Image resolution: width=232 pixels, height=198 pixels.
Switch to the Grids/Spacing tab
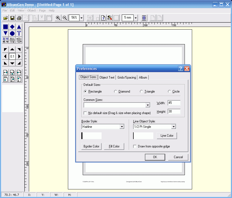[127, 77]
